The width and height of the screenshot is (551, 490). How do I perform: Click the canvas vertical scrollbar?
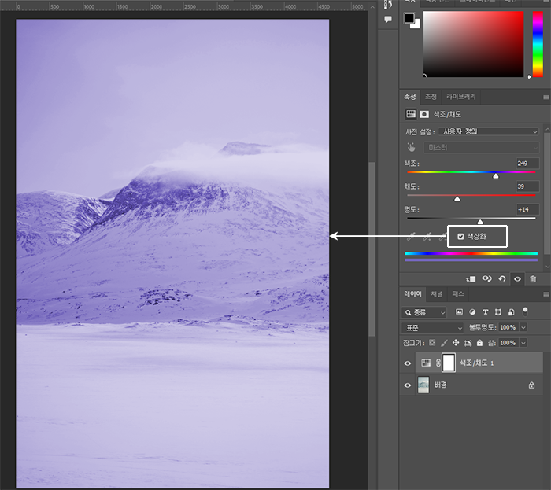(372, 249)
